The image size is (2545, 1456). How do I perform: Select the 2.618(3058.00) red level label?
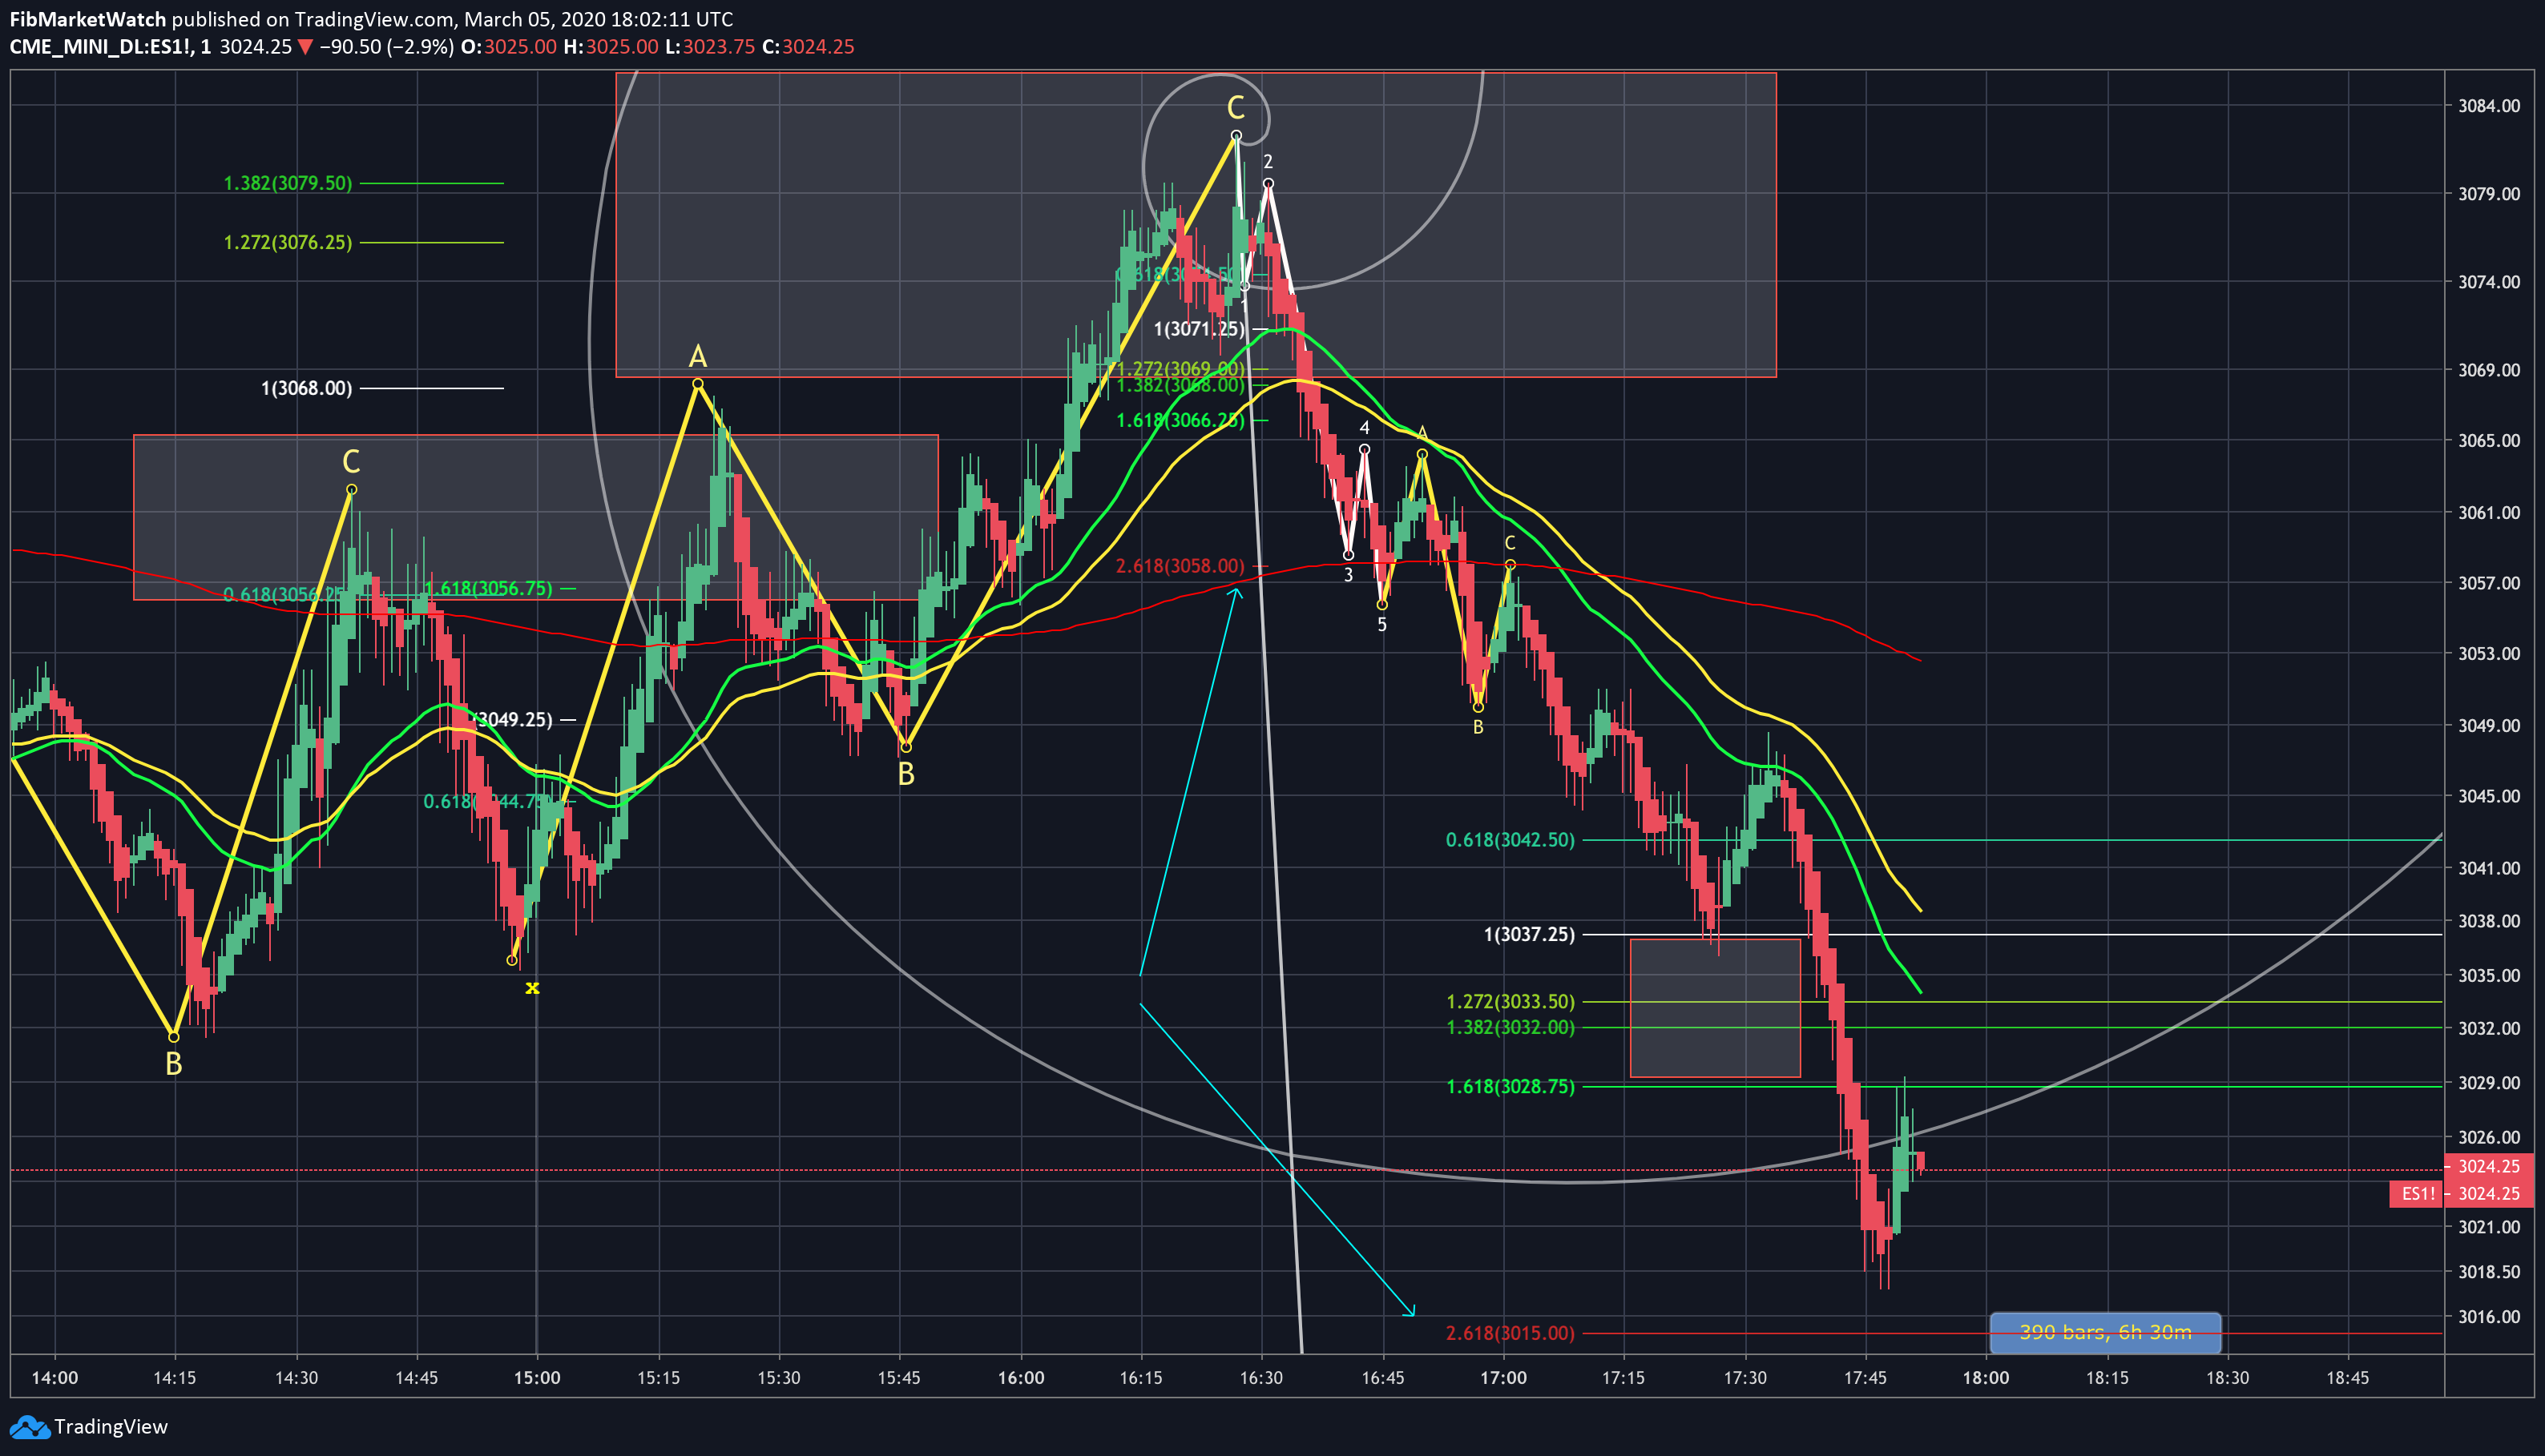(x=1180, y=566)
